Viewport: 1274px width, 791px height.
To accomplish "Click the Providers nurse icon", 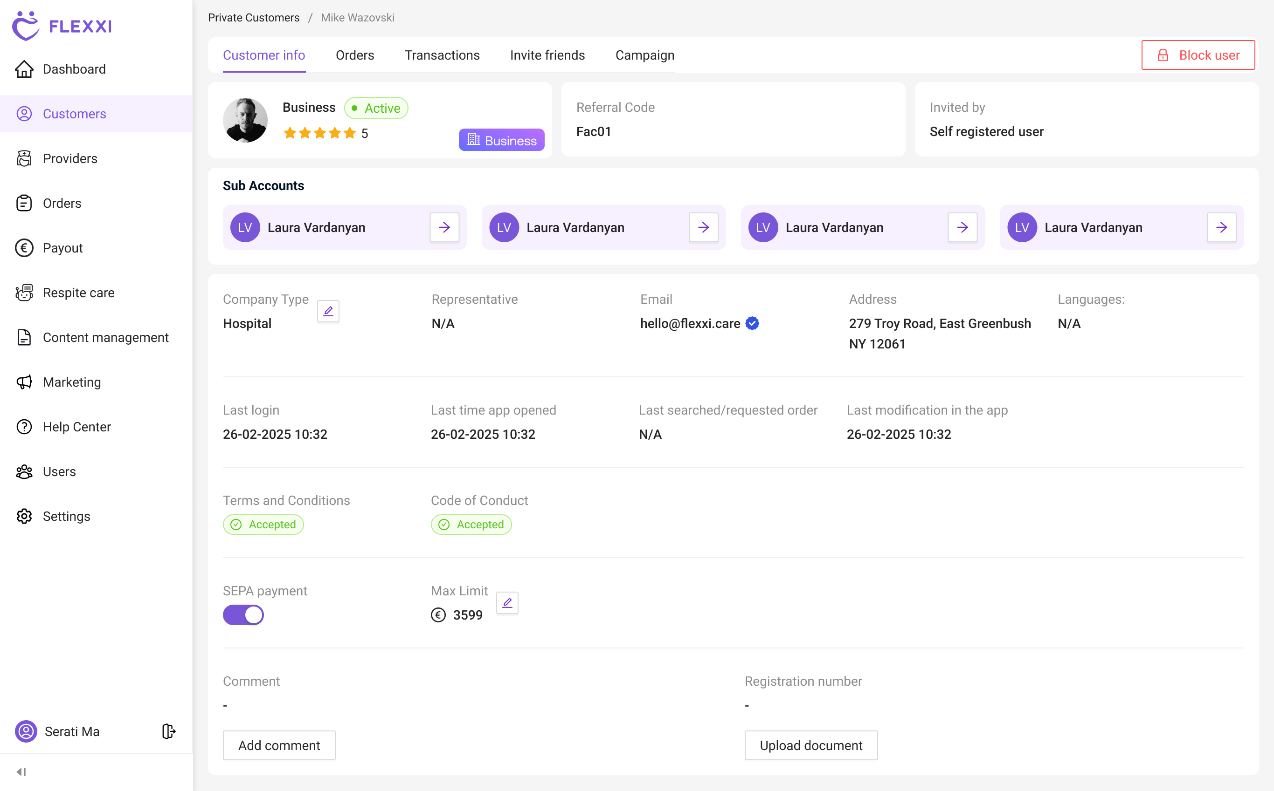I will pos(24,158).
